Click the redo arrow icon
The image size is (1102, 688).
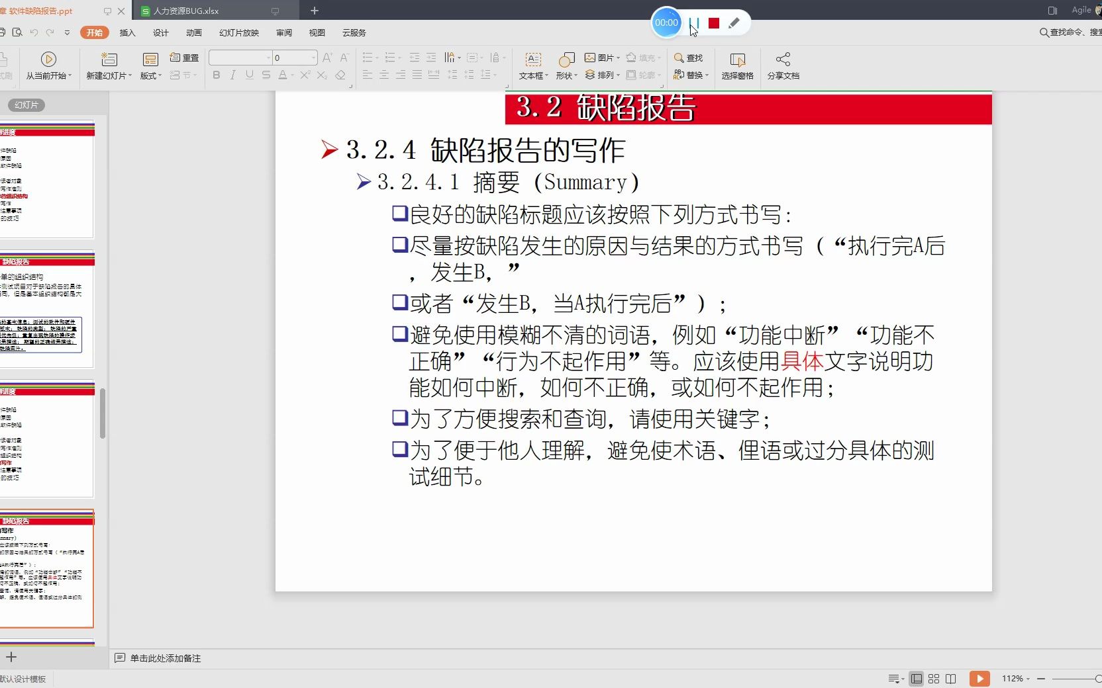tap(50, 32)
